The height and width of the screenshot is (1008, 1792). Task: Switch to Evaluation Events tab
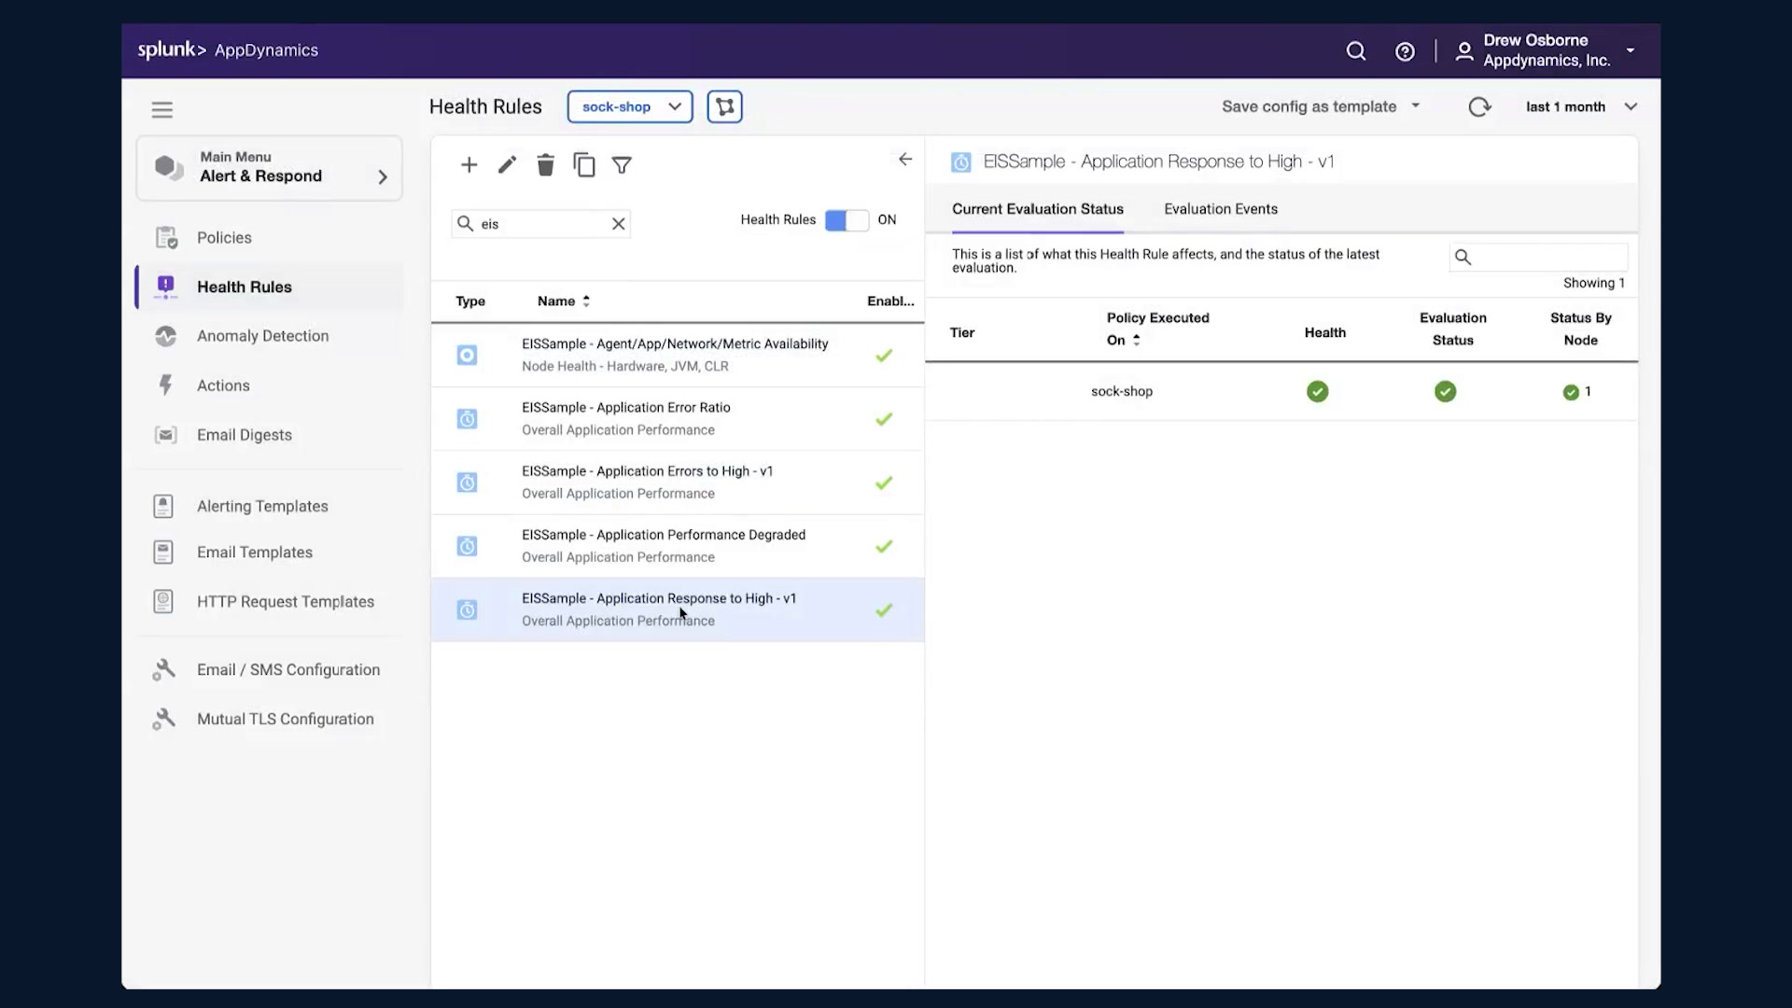1221,209
